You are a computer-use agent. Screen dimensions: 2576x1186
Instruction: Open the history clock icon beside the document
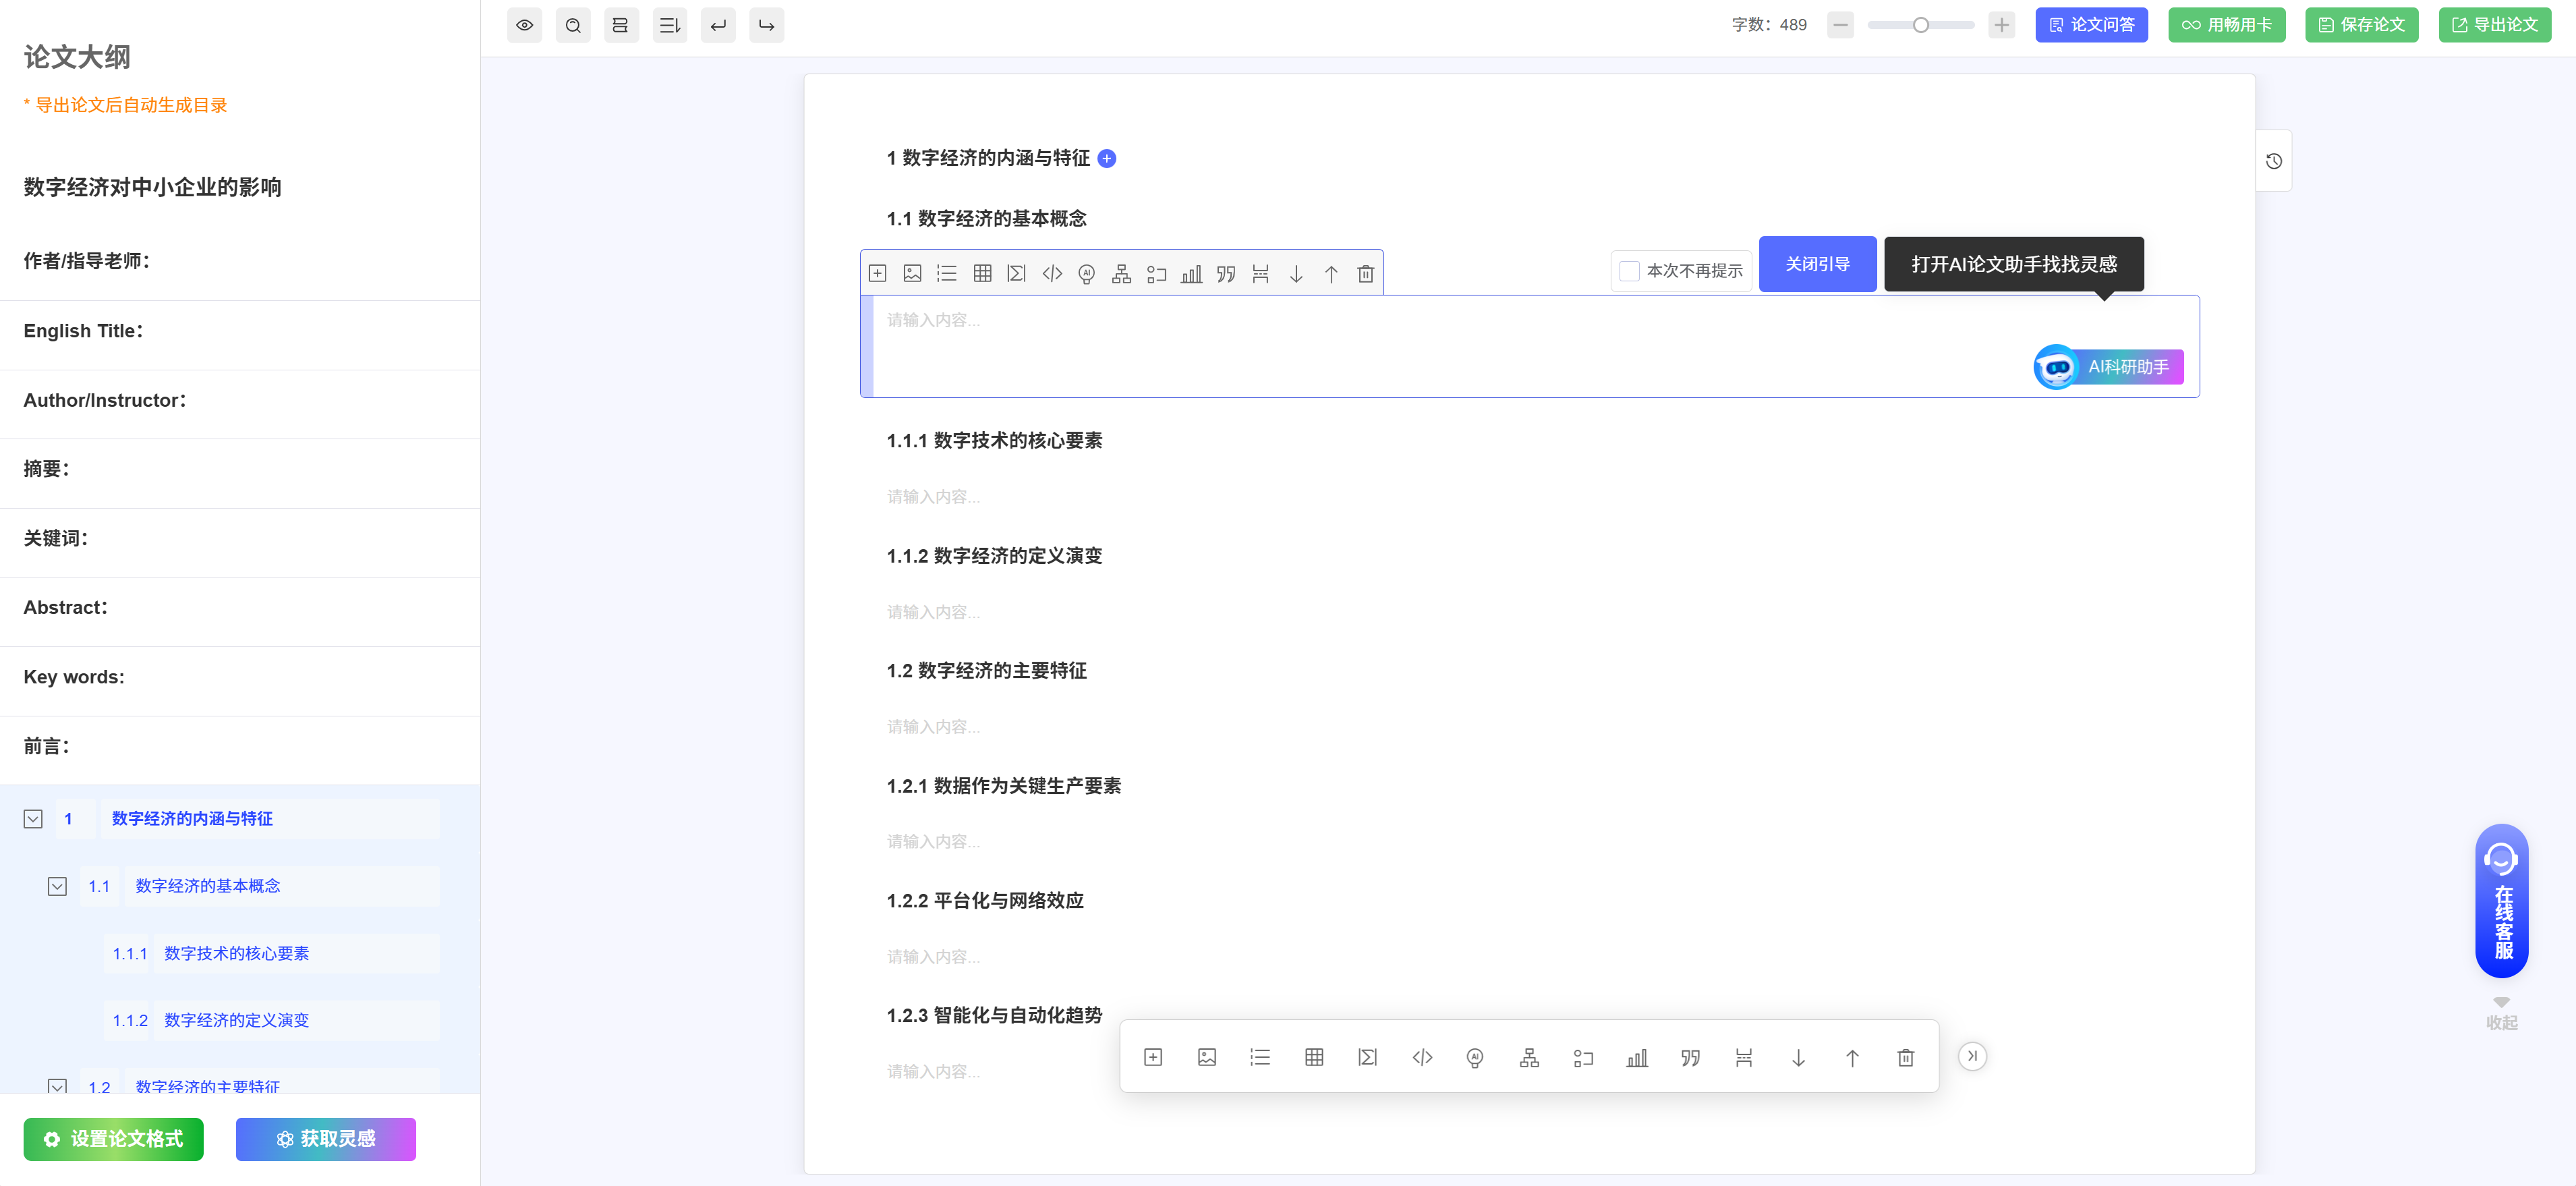2273,161
